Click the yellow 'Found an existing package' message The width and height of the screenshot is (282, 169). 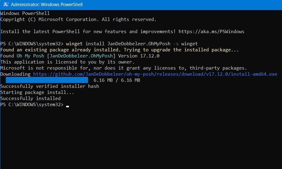coord(120,50)
